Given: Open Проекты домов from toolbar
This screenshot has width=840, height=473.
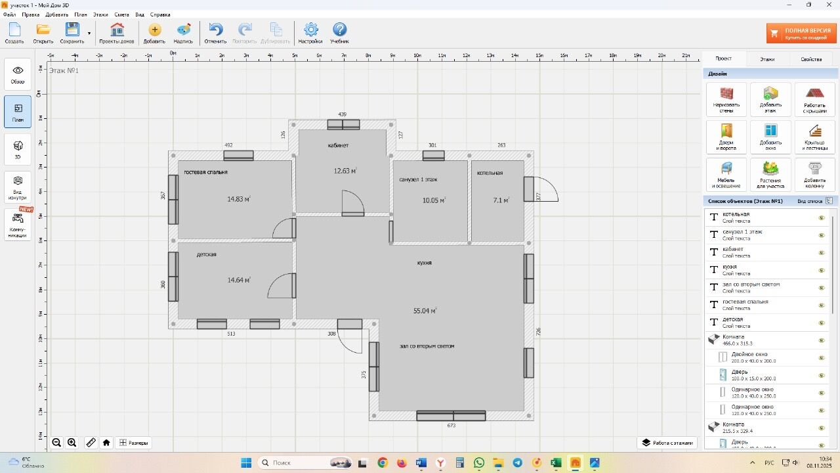Looking at the screenshot, I should pyautogui.click(x=117, y=30).
